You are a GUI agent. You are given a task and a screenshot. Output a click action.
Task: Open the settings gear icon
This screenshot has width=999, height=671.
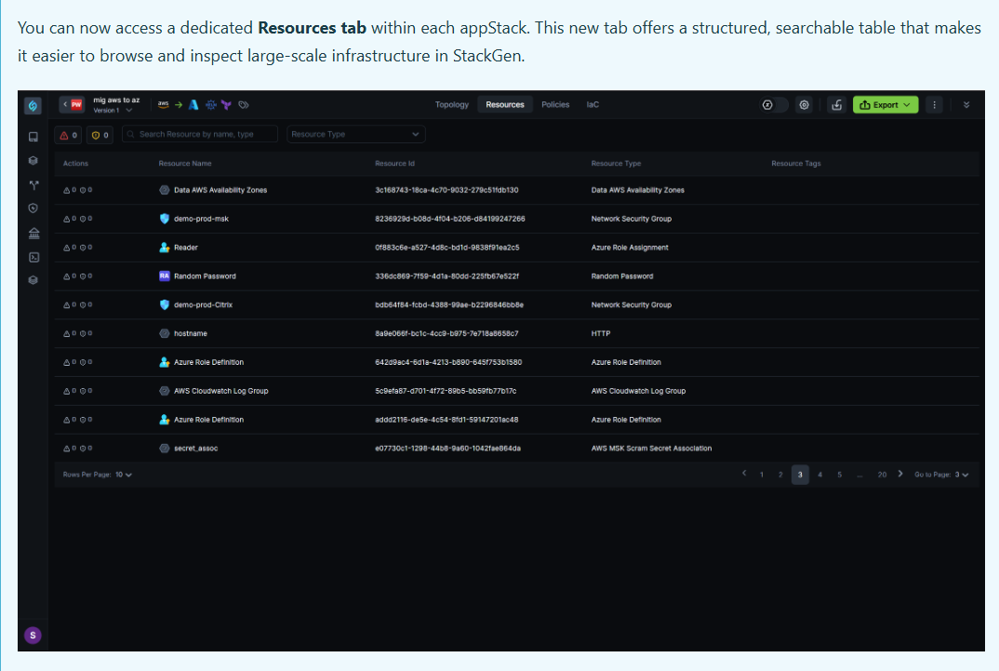(804, 105)
